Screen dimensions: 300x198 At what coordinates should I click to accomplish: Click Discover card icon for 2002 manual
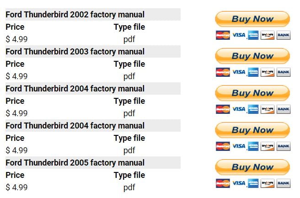(268, 35)
